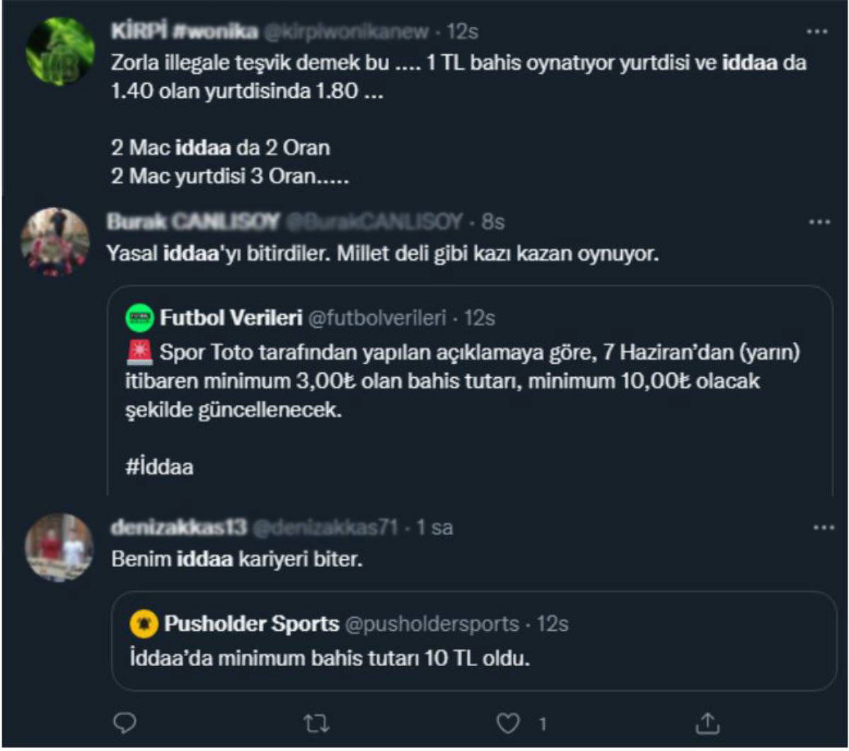
Task: Open Pusholder Sports quoted tweet text
Action: click(330, 658)
